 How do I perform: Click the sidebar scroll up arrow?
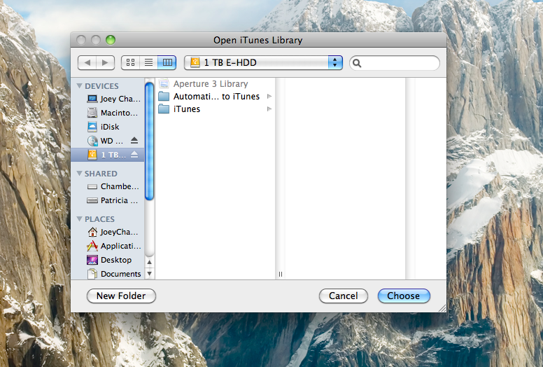[149, 263]
